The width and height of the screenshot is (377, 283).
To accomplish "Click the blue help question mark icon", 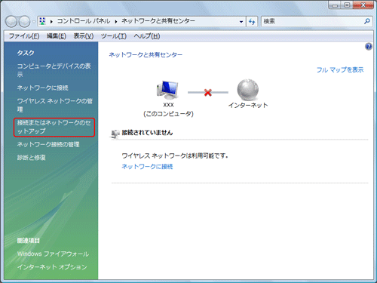I will click(369, 47).
